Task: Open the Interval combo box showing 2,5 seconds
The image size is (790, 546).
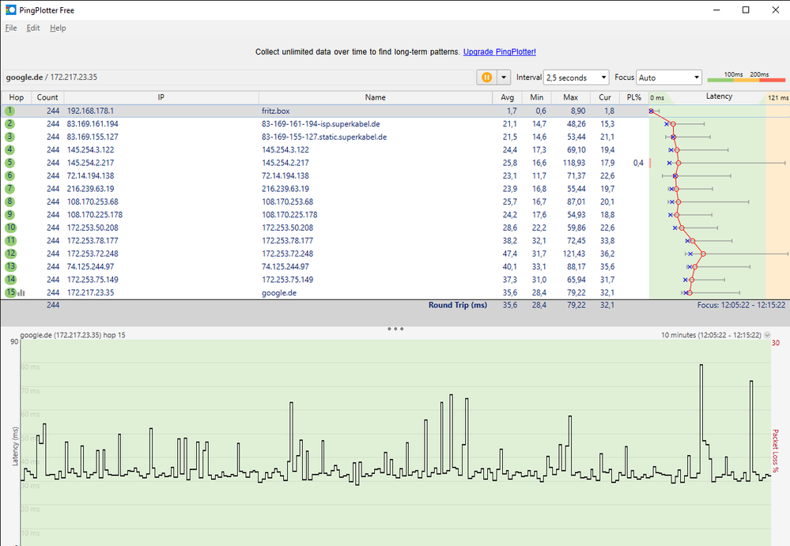Action: tap(576, 77)
